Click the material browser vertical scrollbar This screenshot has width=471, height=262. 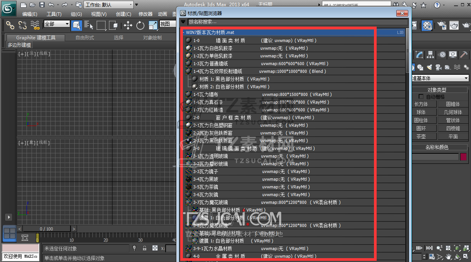coord(408,50)
